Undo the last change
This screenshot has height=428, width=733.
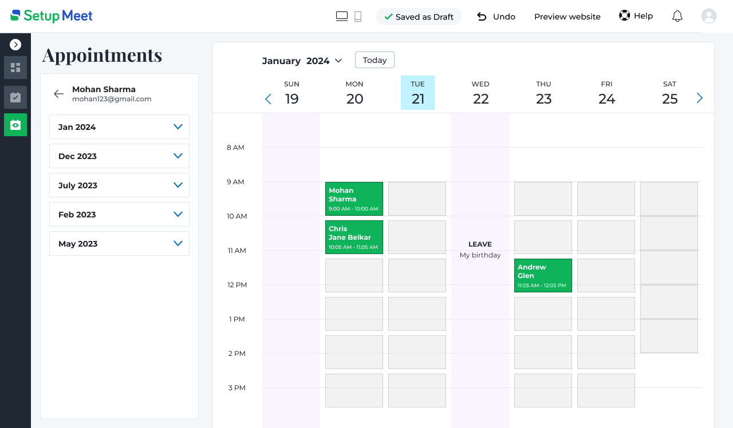(496, 17)
